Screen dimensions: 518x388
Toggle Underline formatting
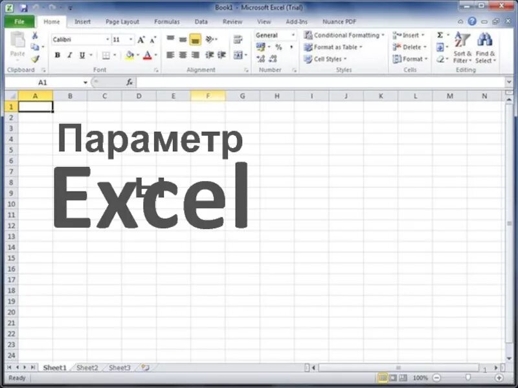click(82, 55)
